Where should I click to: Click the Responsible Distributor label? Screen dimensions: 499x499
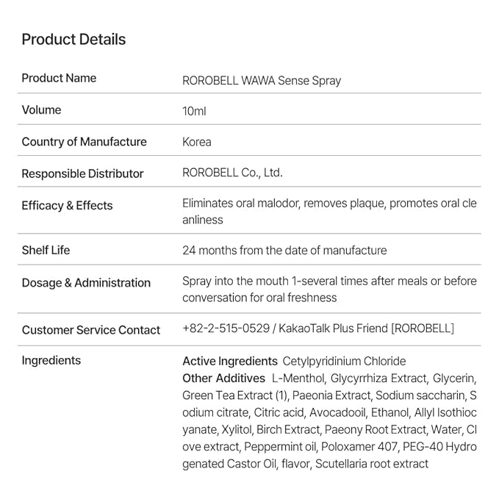82,173
